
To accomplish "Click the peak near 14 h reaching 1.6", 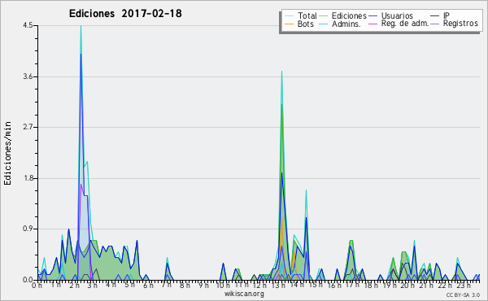I will pyautogui.click(x=307, y=190).
